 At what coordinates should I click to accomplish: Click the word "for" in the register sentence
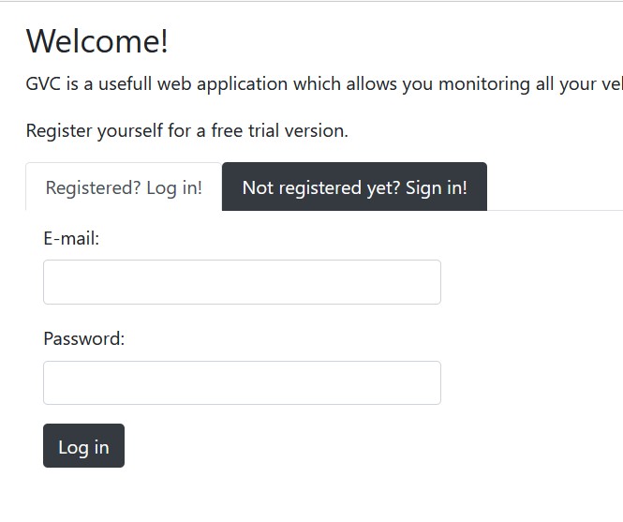[x=180, y=131]
